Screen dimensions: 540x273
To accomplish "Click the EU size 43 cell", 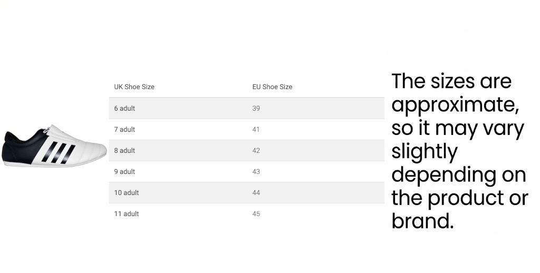I will point(256,171).
